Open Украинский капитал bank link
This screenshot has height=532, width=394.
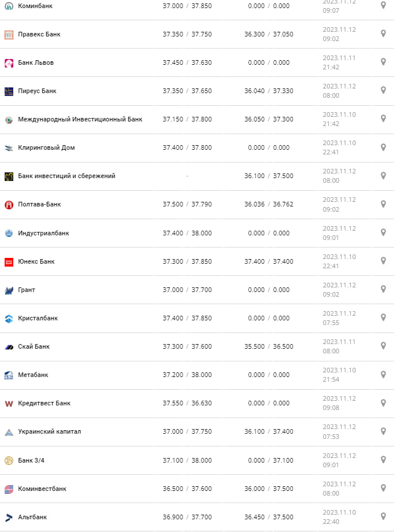[49, 431]
